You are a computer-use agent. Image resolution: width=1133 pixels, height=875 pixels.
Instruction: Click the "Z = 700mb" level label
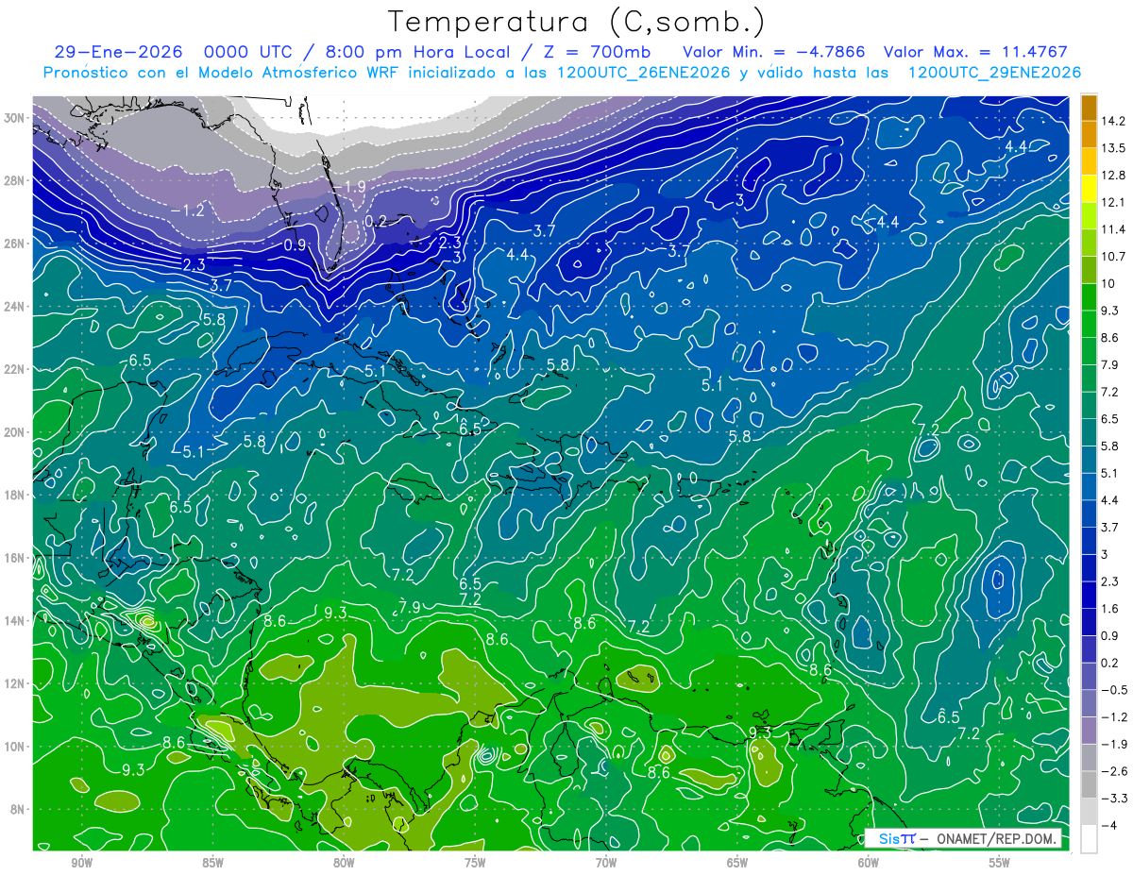click(596, 52)
